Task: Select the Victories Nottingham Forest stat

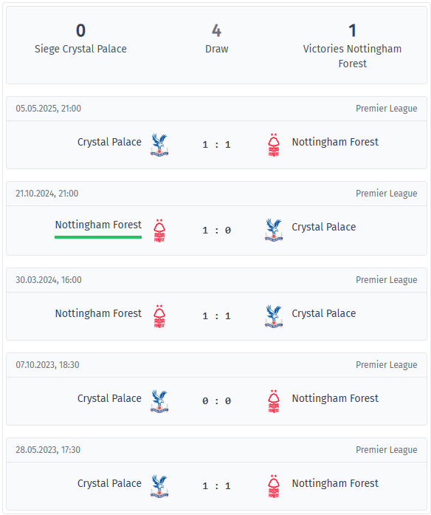Action: [x=352, y=46]
